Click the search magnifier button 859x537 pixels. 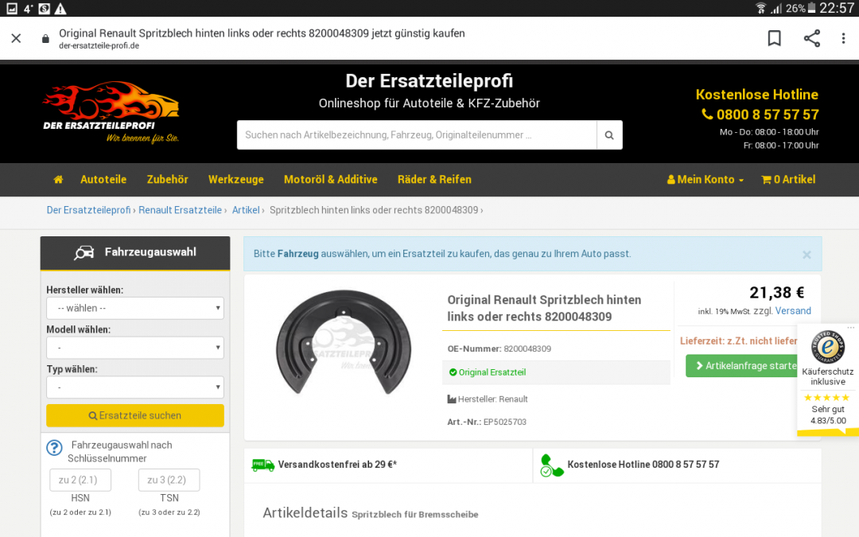click(x=609, y=134)
